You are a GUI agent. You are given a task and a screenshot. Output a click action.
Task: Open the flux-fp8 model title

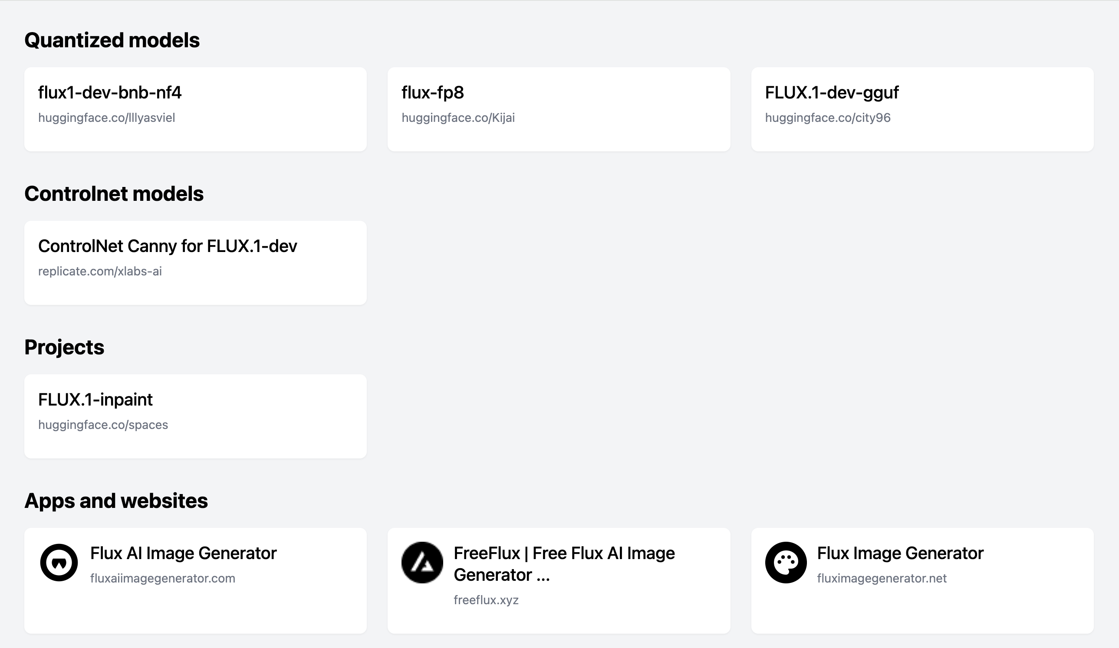point(432,93)
